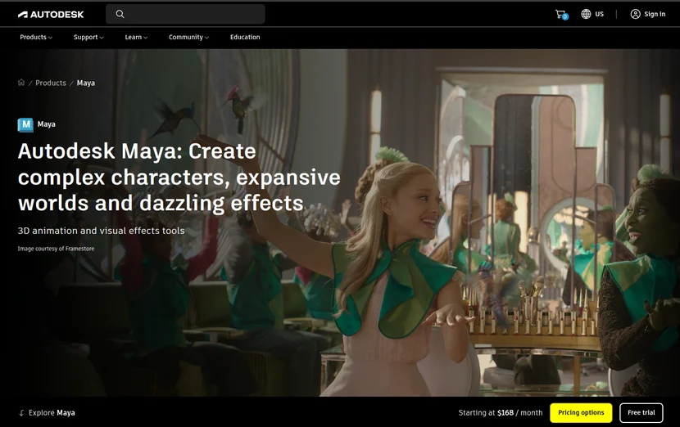The height and width of the screenshot is (427, 680).
Task: Click the Autodesk logo
Action: (51, 14)
